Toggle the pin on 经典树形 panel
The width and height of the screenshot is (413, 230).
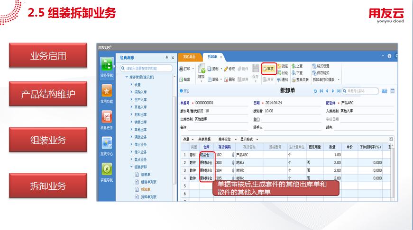pyautogui.click(x=167, y=58)
